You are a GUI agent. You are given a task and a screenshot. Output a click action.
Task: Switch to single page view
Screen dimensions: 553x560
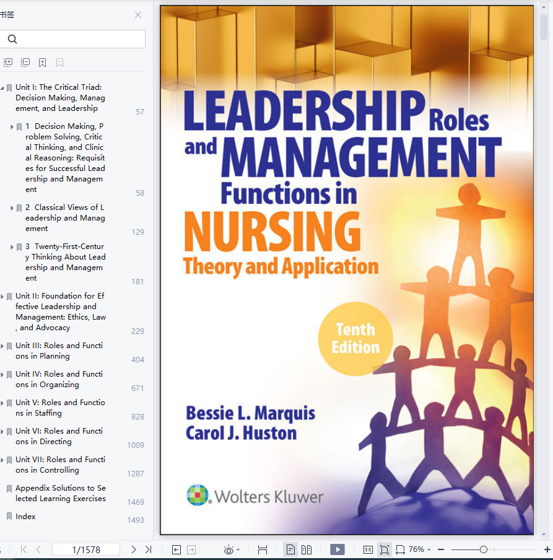tap(290, 549)
